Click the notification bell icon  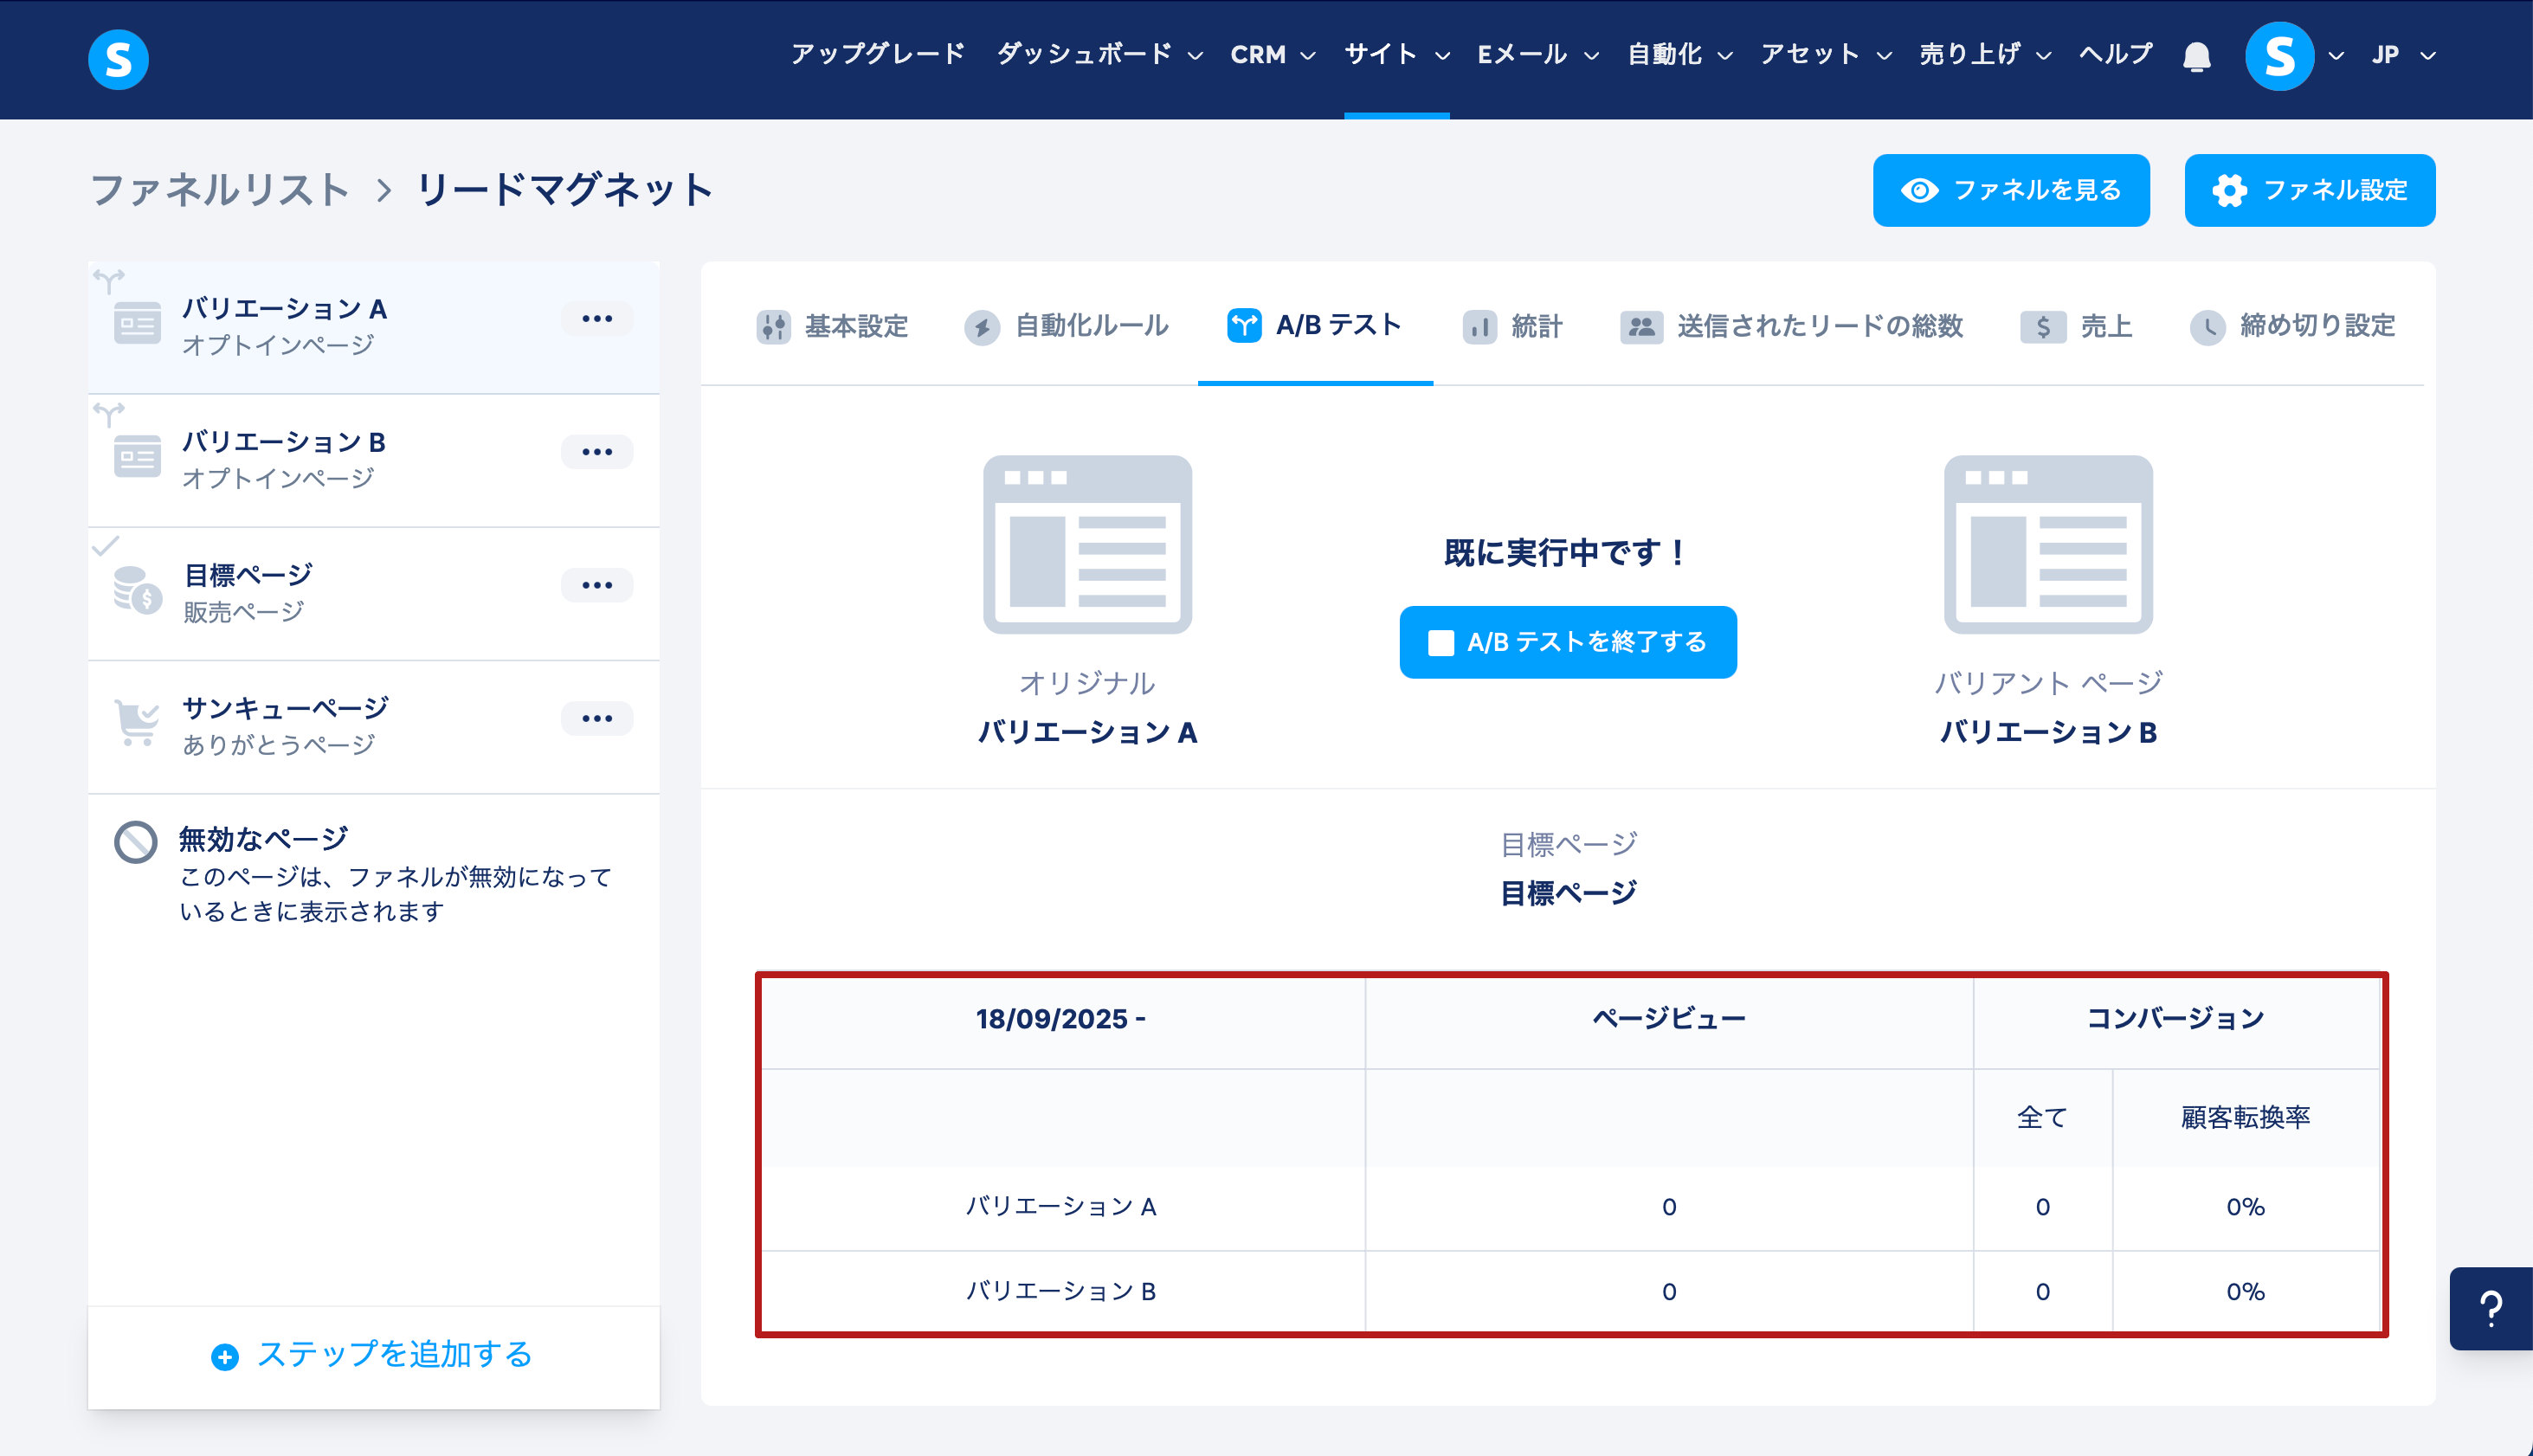(2196, 56)
